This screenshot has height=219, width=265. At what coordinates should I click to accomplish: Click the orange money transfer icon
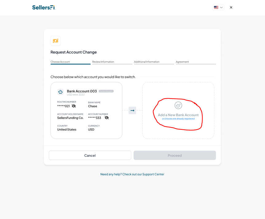(55, 41)
